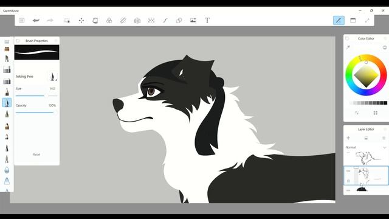Switch to color sliders view
Viewport: 389px width, 219px height.
[357, 113]
